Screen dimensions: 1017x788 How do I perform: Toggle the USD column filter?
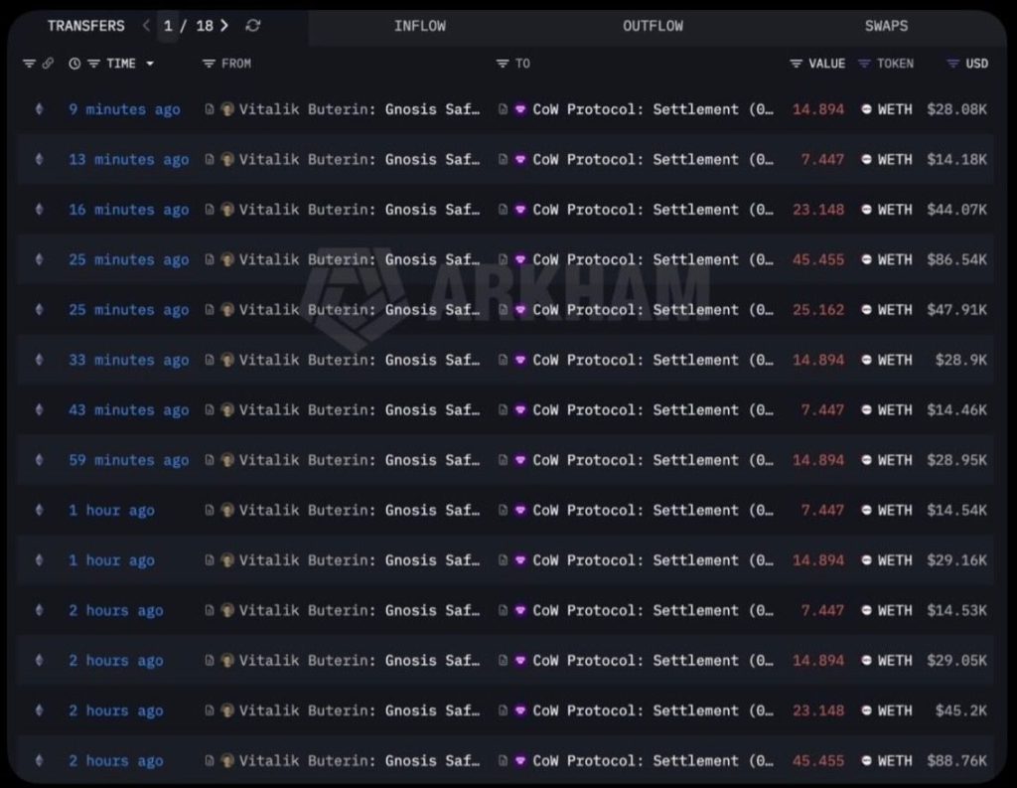point(953,64)
